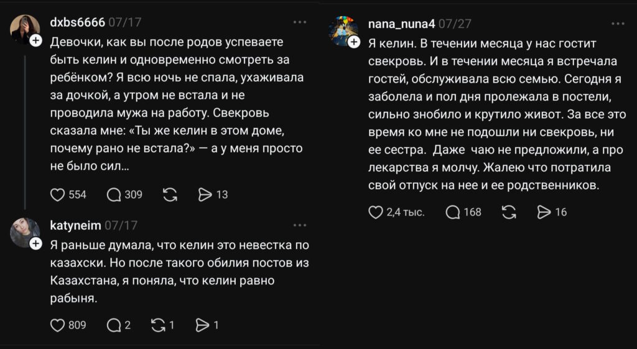
Task: Share nana_nuna4's post via send icon
Action: click(x=544, y=212)
